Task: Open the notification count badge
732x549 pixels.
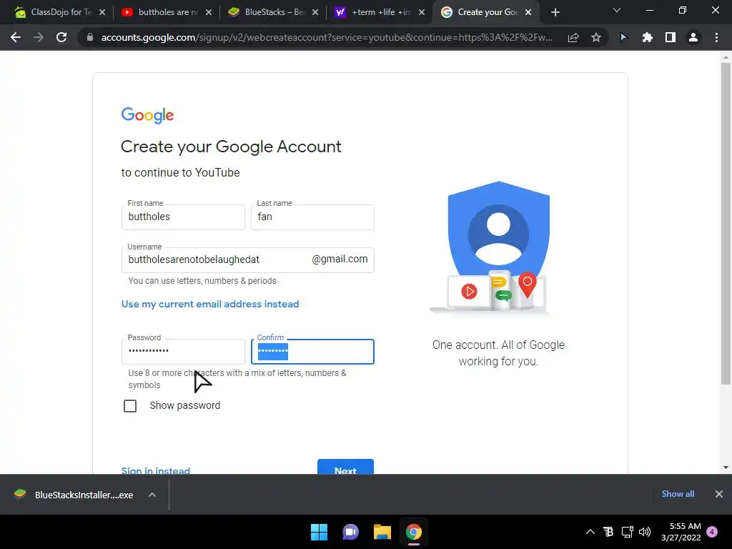Action: tap(713, 532)
